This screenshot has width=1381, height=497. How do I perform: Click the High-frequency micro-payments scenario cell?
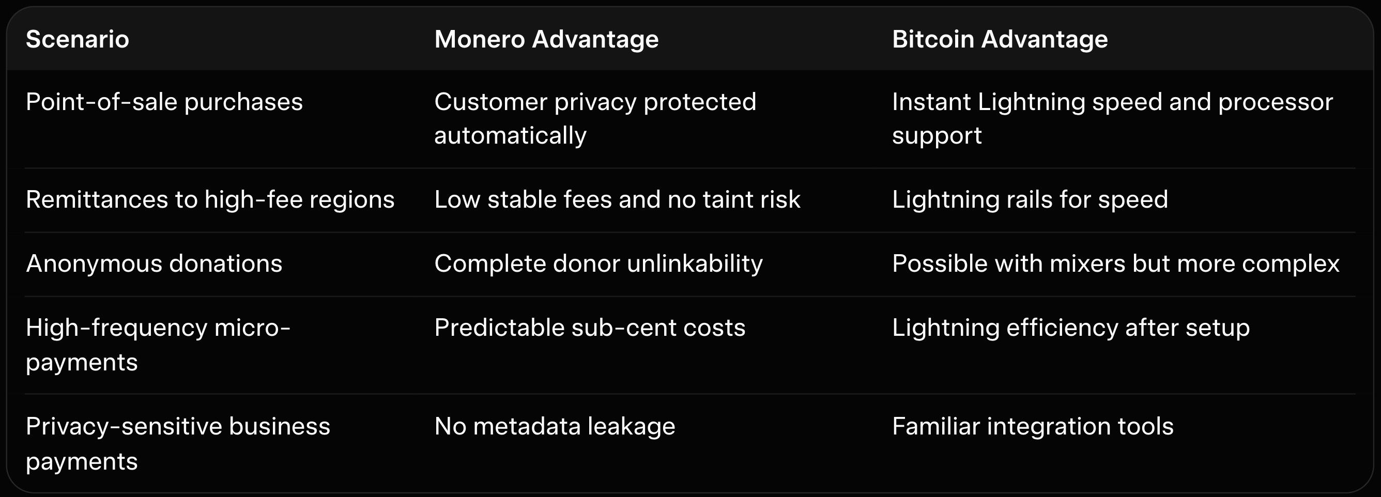coord(158,344)
